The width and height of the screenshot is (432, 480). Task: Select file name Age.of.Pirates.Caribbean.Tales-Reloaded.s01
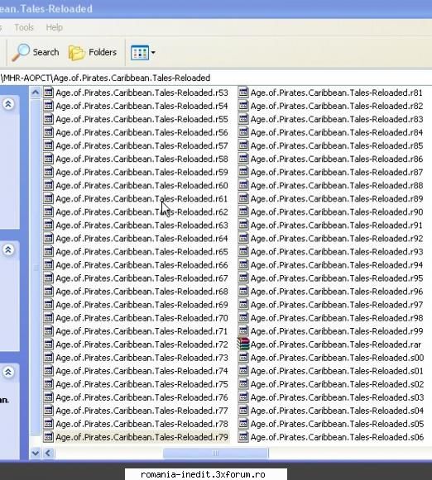pyautogui.click(x=337, y=371)
